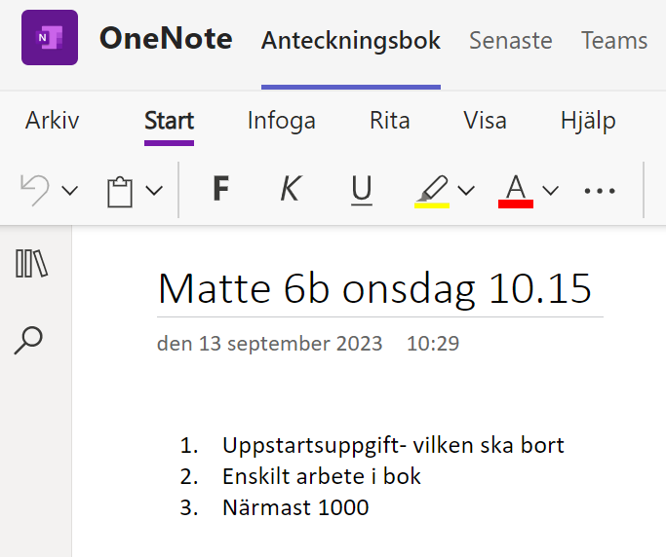Click the page time 10:29

coord(433,344)
